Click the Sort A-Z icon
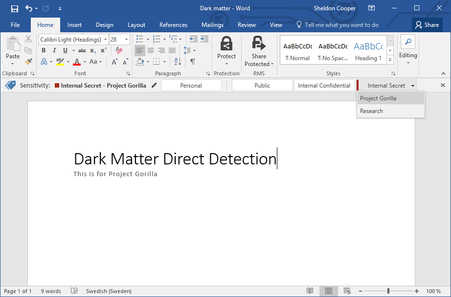451x297 pixels. [x=178, y=62]
